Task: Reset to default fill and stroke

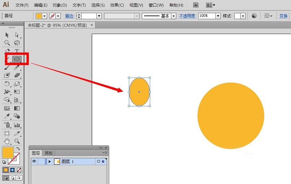Action: (4, 162)
